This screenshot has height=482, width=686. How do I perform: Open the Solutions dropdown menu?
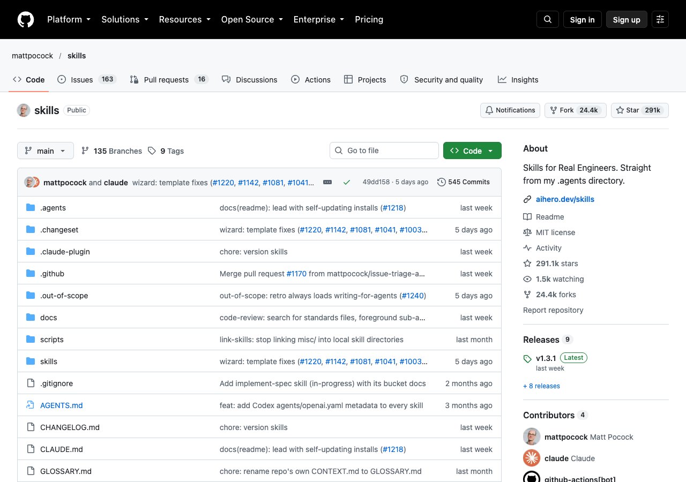124,19
